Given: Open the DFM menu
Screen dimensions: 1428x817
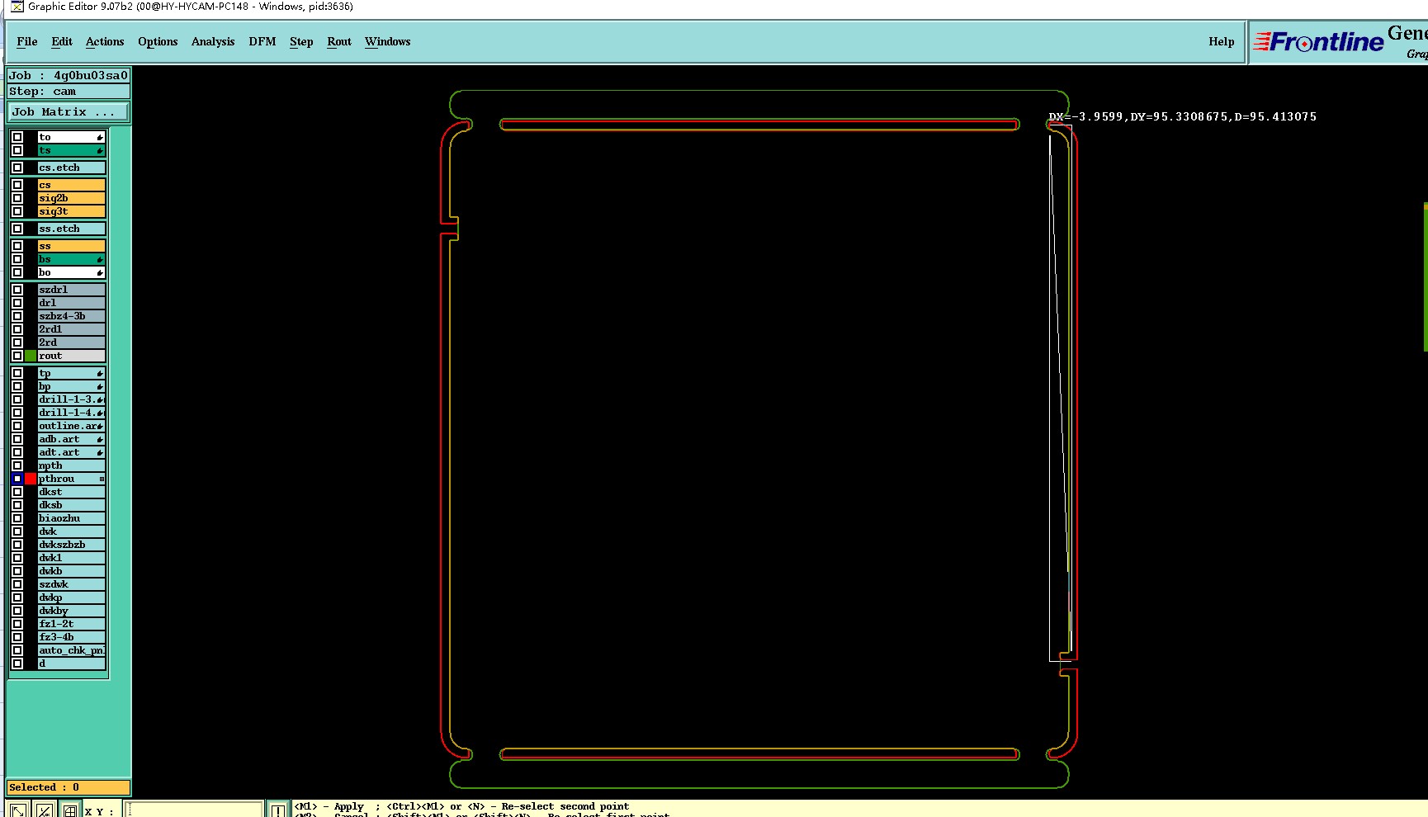Looking at the screenshot, I should pyautogui.click(x=262, y=41).
